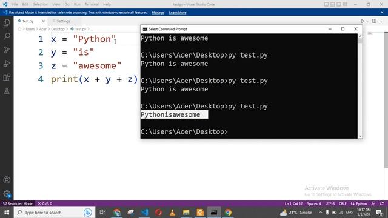Open the Go menu
This screenshot has height=218, width=388.
pyautogui.click(x=67, y=4)
